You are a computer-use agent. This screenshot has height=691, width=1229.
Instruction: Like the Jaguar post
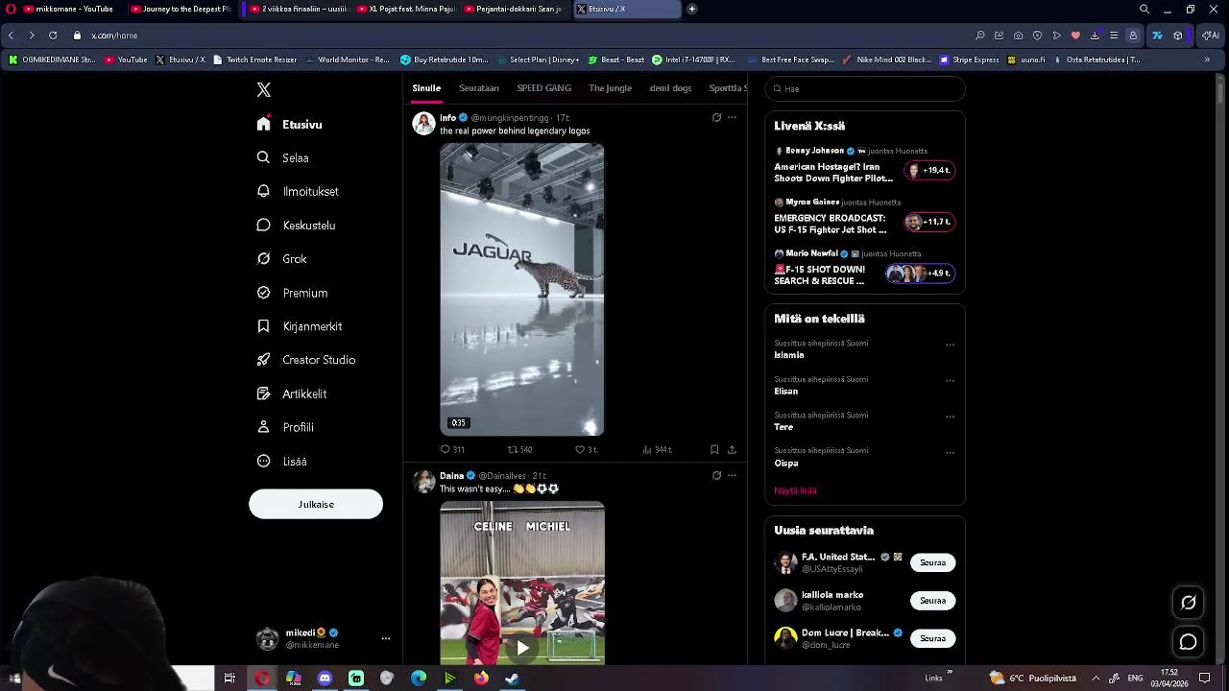coord(580,449)
